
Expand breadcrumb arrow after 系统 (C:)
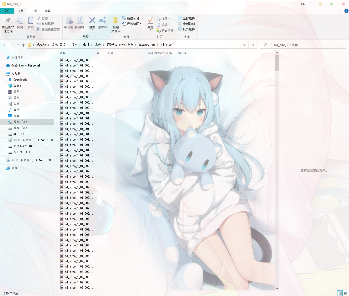click(68, 45)
